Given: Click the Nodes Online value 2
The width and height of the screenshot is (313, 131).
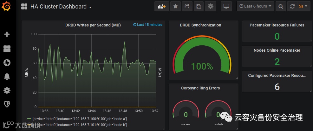Looking at the screenshot, I should pos(277,62).
